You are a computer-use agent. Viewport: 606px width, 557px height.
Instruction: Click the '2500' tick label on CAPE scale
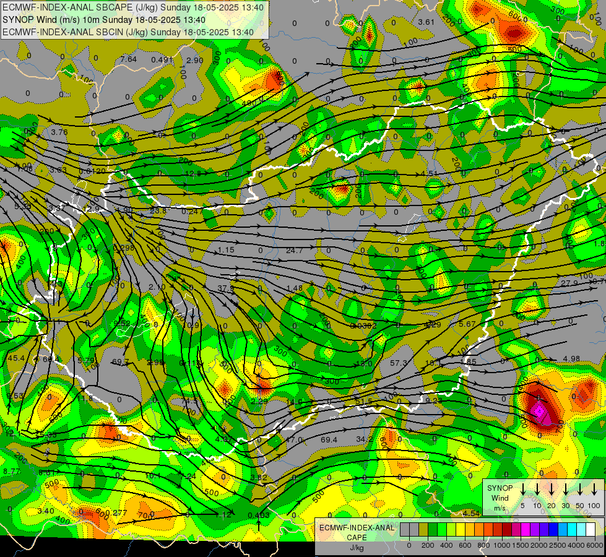(558, 545)
